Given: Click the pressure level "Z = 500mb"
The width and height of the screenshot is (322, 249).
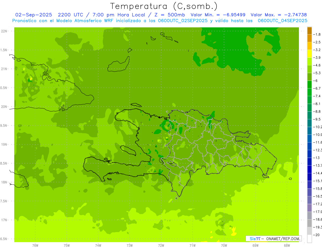Looking at the screenshot, I should [x=169, y=15].
